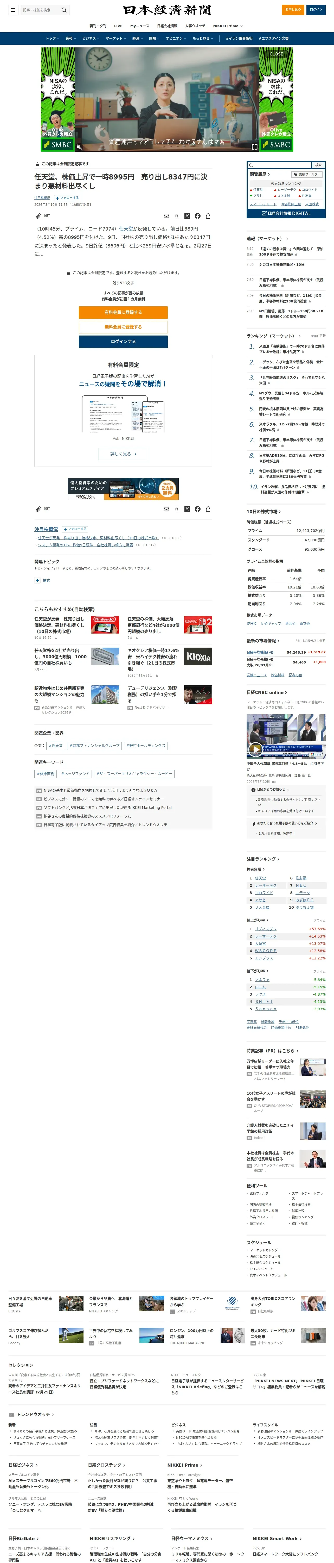
Task: Expand the 国際 nav dropdown
Action: click(x=155, y=38)
